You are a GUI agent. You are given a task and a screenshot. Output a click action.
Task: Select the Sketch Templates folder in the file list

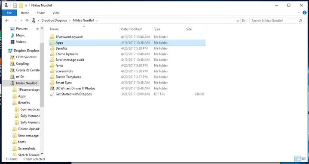(68, 77)
